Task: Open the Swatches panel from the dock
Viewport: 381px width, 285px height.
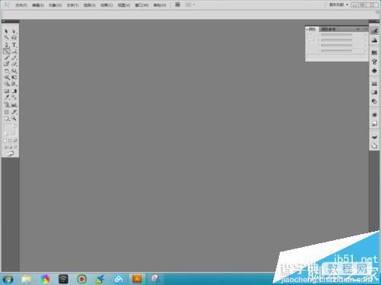Action: (x=374, y=52)
